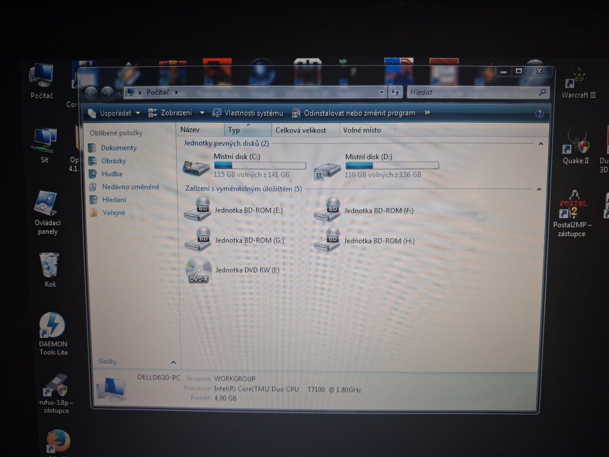Sort by the Typ column
Viewport: 609px width, 457px height.
point(248,130)
